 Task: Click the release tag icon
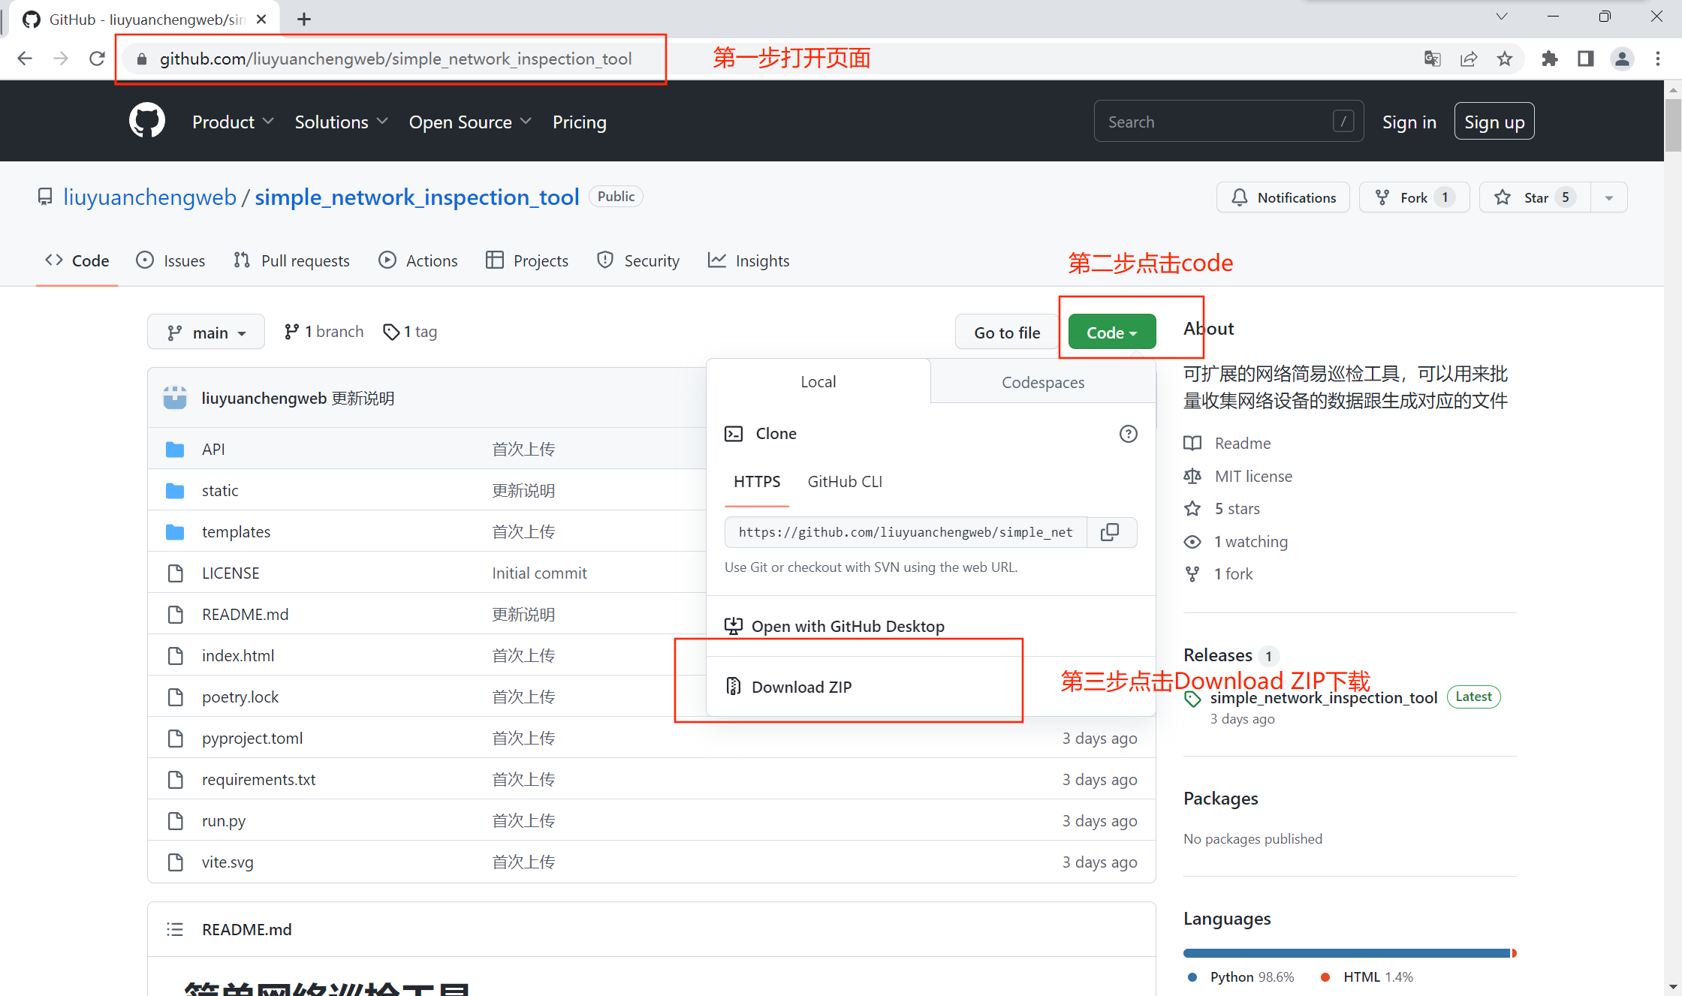tap(1192, 699)
